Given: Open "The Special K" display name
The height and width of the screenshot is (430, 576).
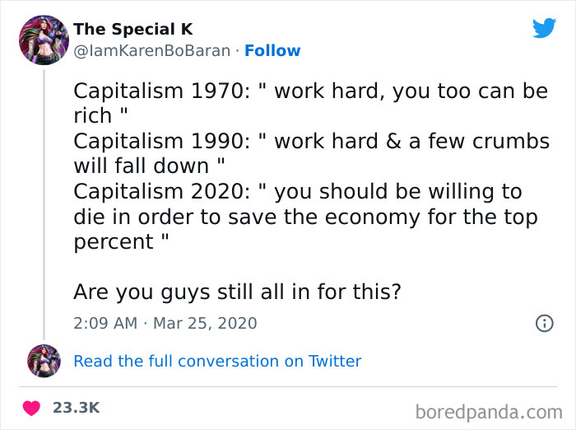Looking at the screenshot, I should point(132,30).
